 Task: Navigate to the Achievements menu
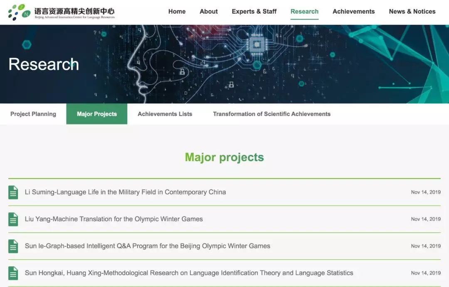tap(353, 12)
